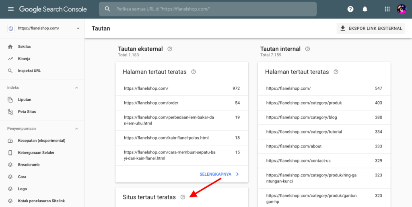Click the chevron next to Selengkapnya
The width and height of the screenshot is (412, 207).
237,174
